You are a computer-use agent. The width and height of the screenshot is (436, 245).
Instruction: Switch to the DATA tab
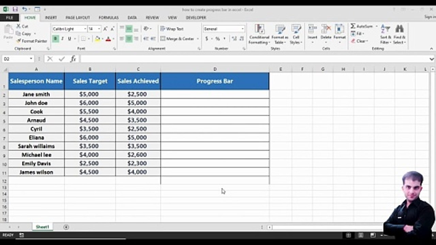(x=132, y=18)
